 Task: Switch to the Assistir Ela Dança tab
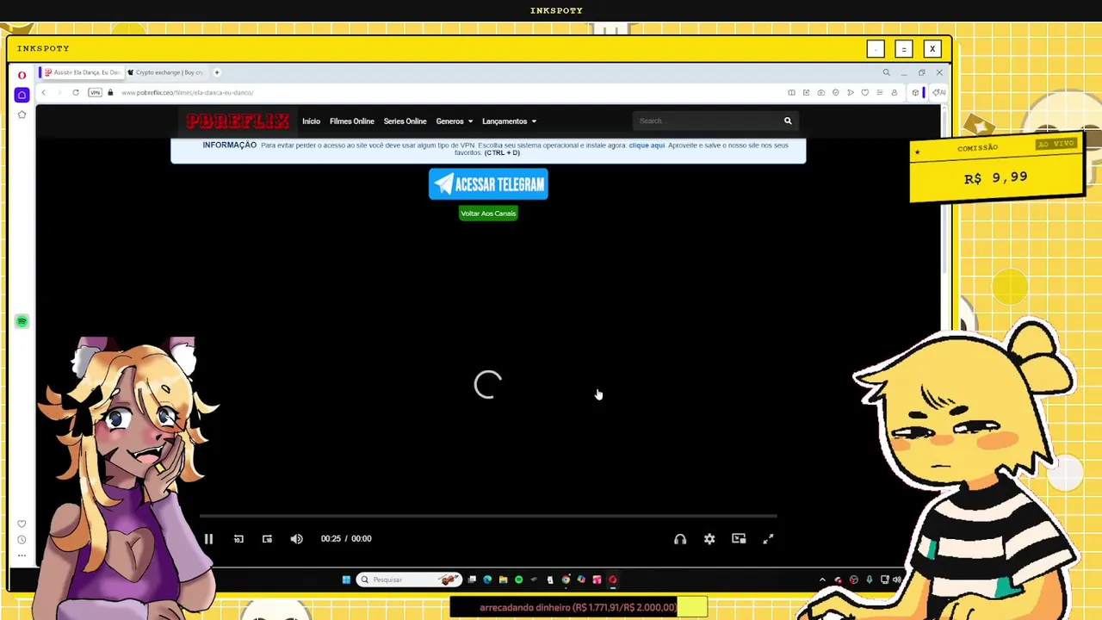(x=83, y=72)
